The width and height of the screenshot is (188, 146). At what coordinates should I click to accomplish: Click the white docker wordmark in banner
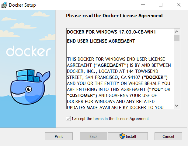click(x=28, y=51)
